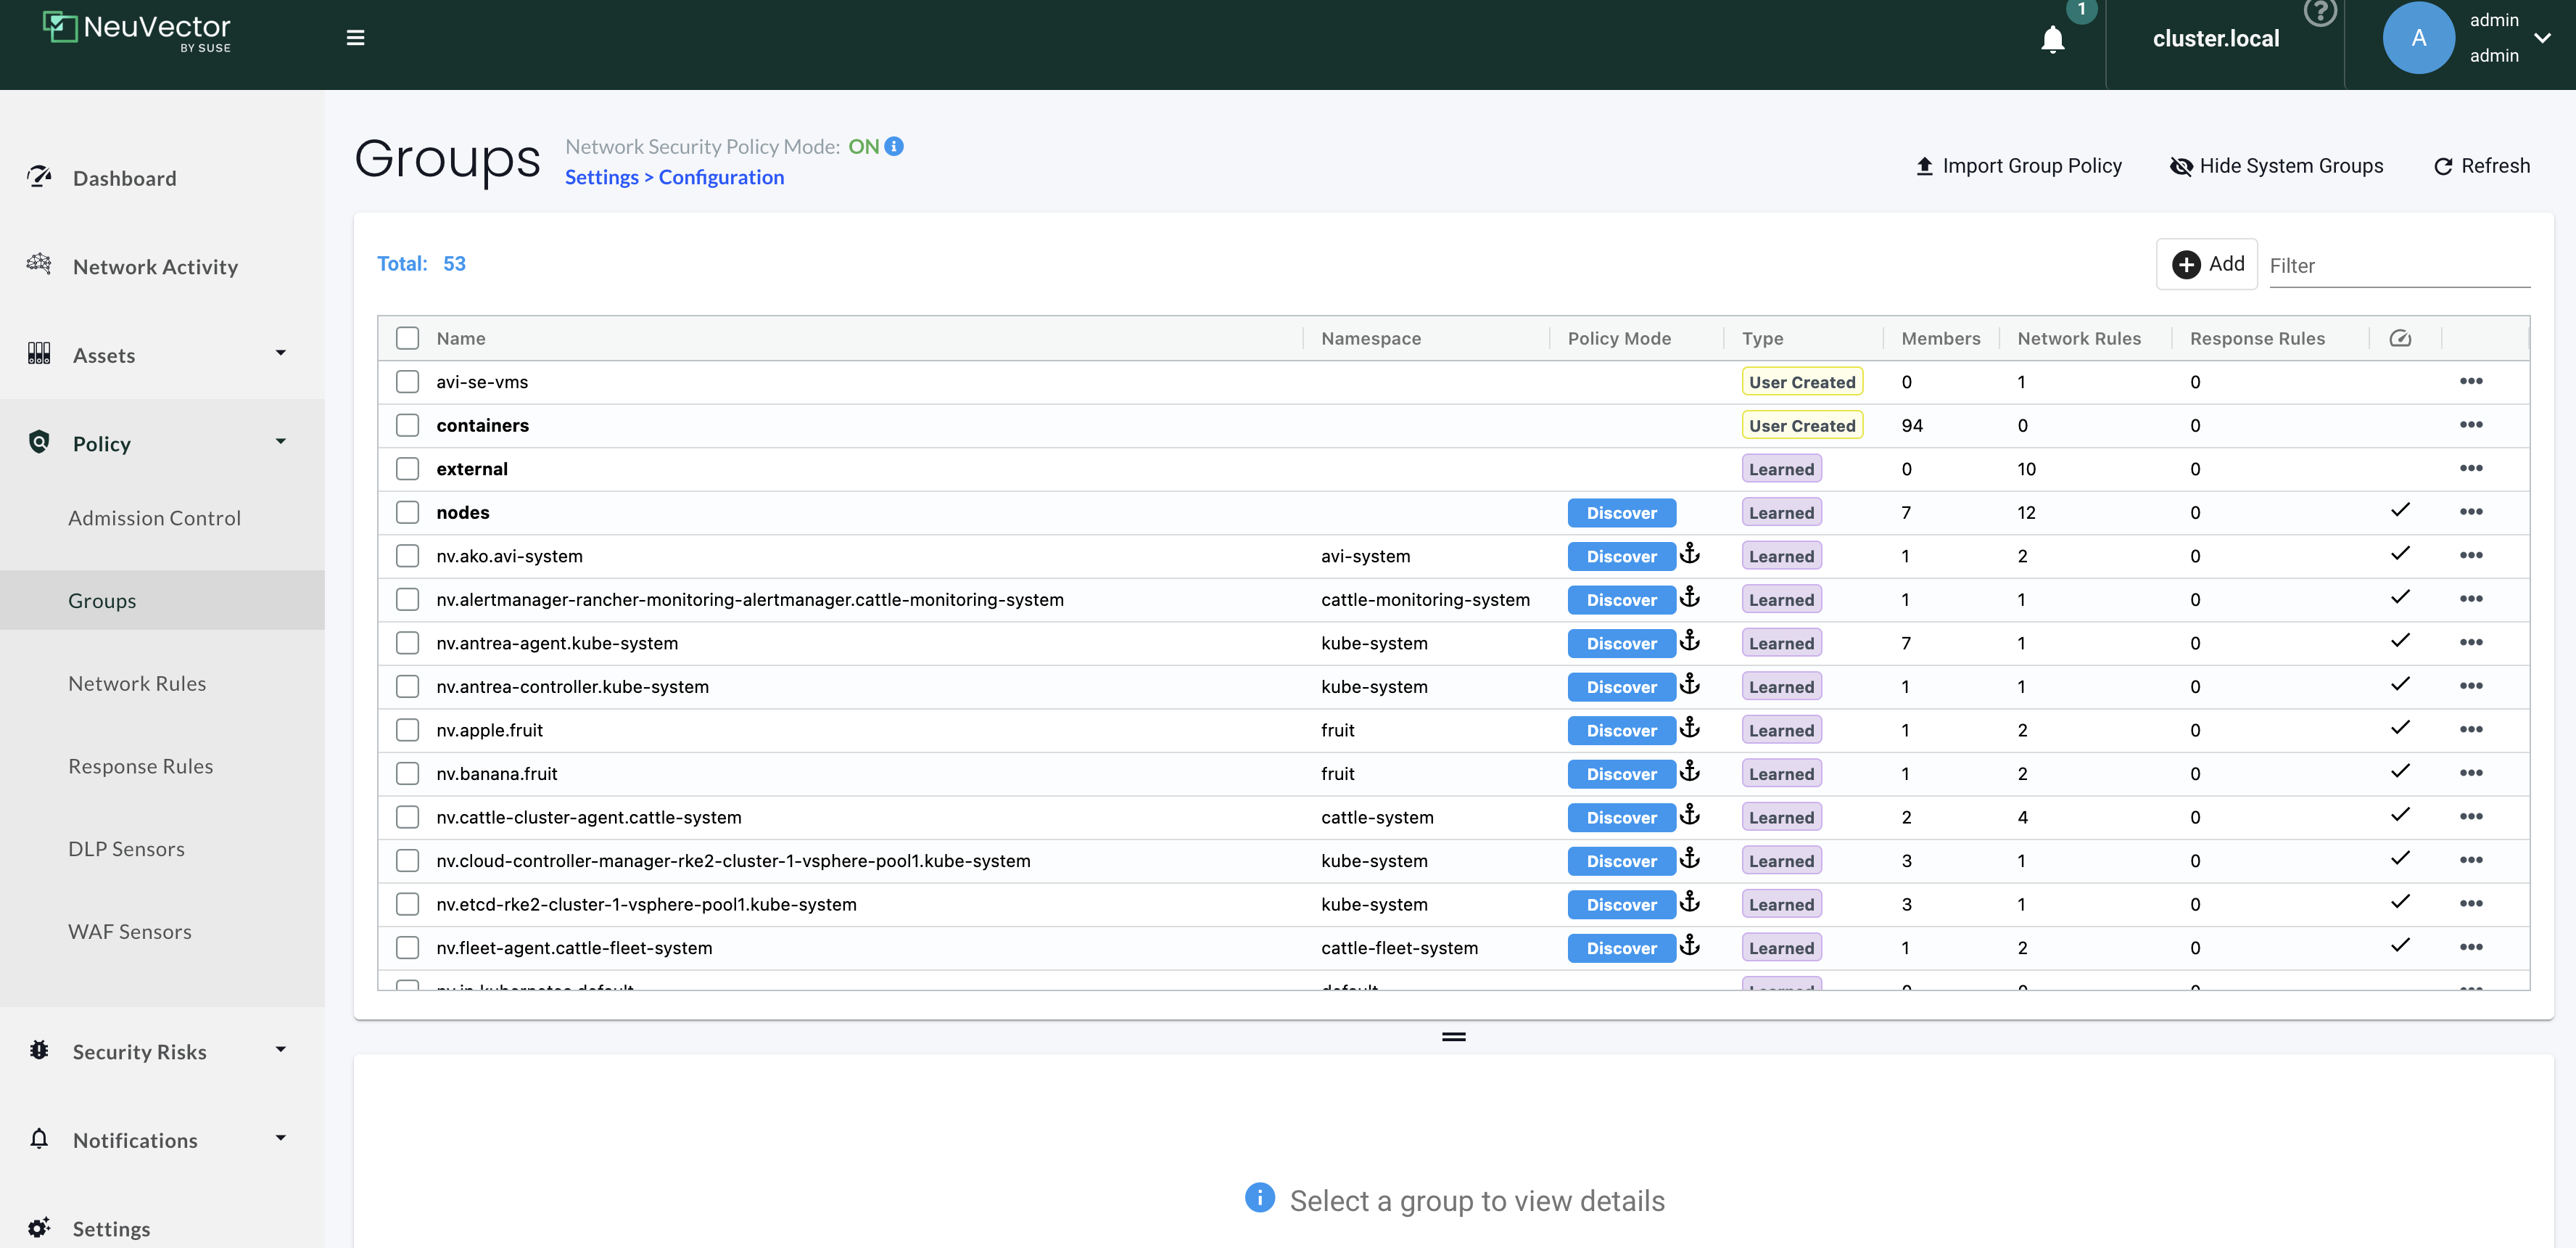Check the nv.fleet-agent.cattle-fleet-system group checkbox
Viewport: 2576px width, 1248px height.
pyautogui.click(x=407, y=948)
